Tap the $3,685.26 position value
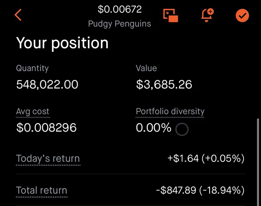261x206 pixels. click(164, 84)
